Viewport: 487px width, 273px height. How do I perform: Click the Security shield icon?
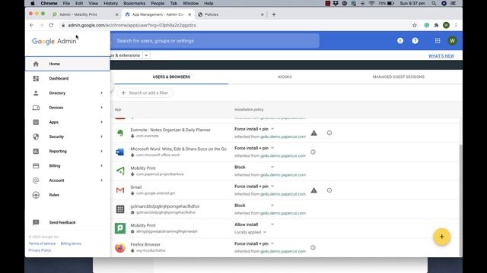pyautogui.click(x=36, y=136)
